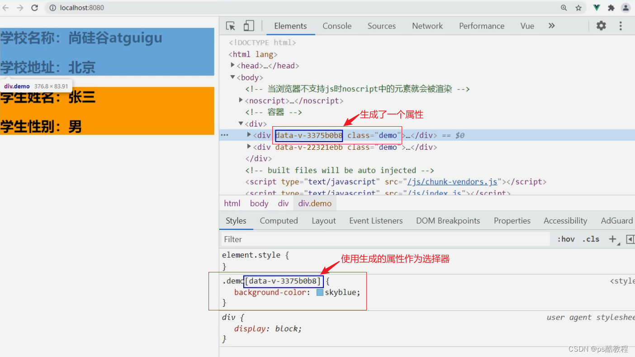Open the Sources tab
The width and height of the screenshot is (635, 357).
(382, 26)
